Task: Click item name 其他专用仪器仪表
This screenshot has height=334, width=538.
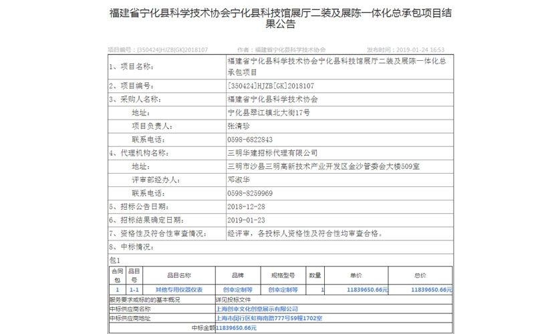Action: (x=179, y=290)
